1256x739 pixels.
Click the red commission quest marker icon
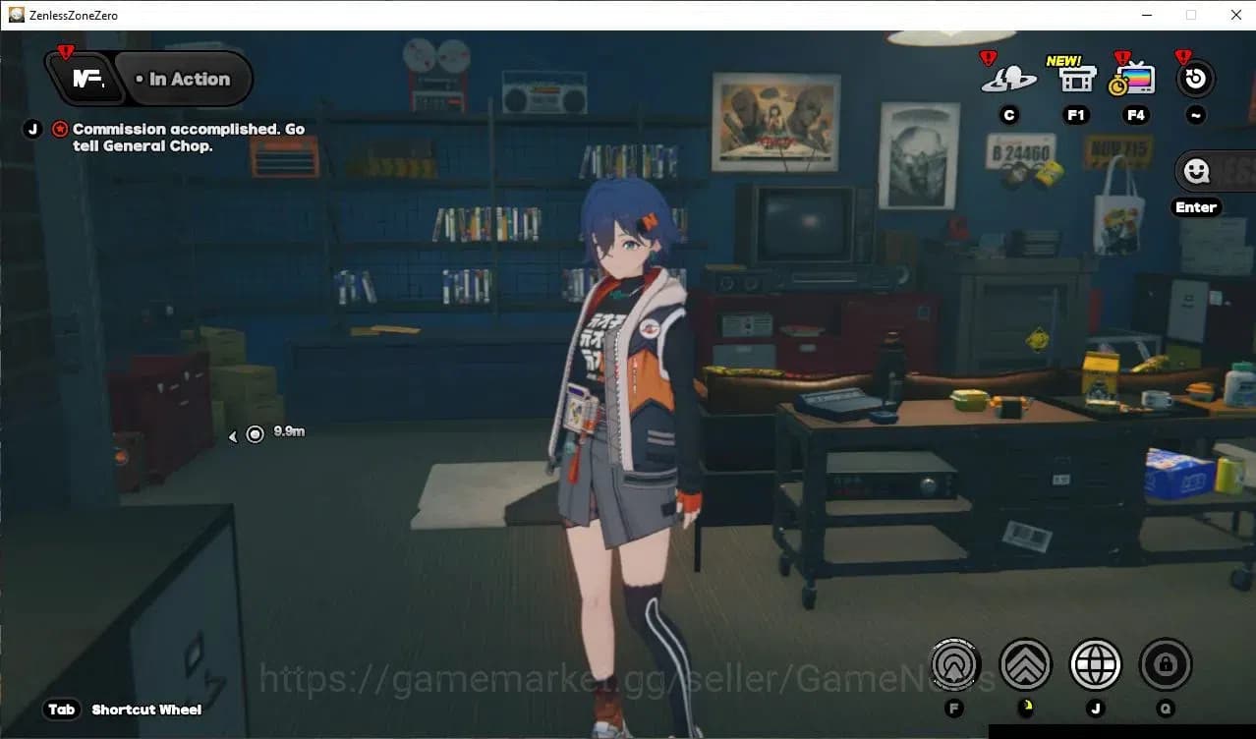coord(60,129)
